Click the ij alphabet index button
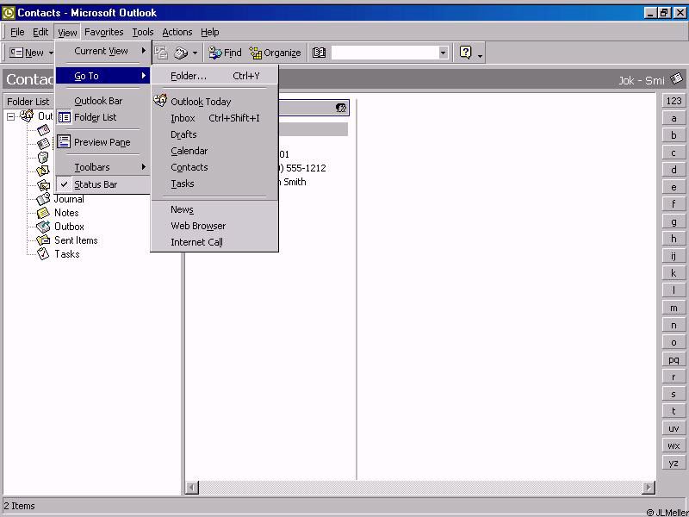 (673, 256)
